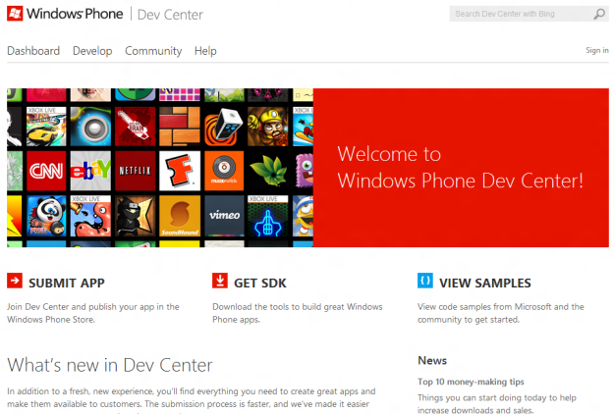Click the Dev Center title link
This screenshot has height=414, width=614.
click(170, 15)
